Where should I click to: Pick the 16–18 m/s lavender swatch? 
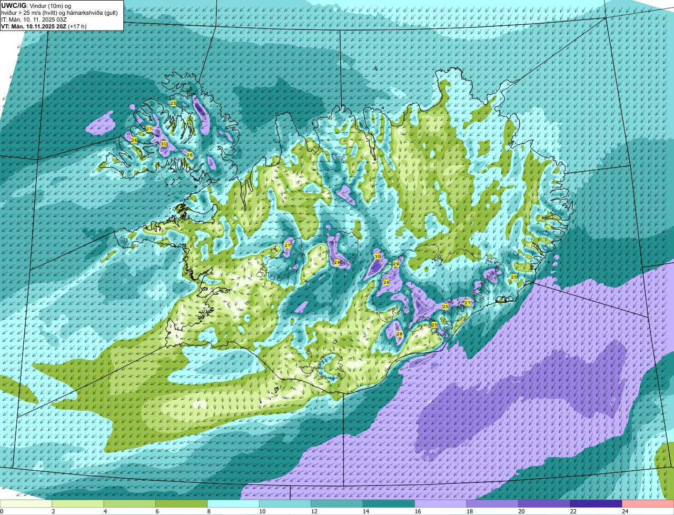(x=441, y=503)
